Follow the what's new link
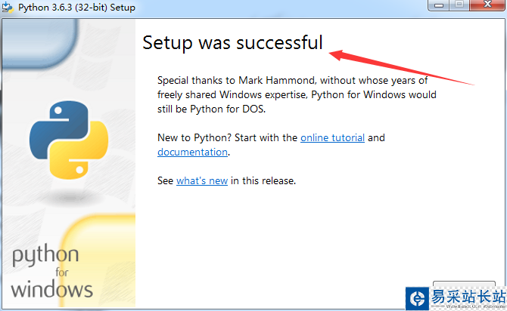The height and width of the screenshot is (311, 507). pos(202,181)
